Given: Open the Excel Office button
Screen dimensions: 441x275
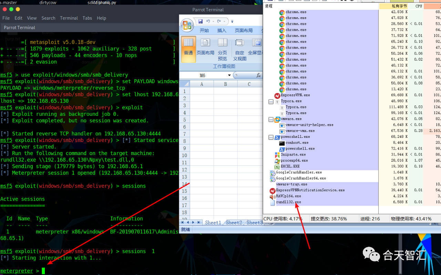Looking at the screenshot, I should (x=187, y=25).
